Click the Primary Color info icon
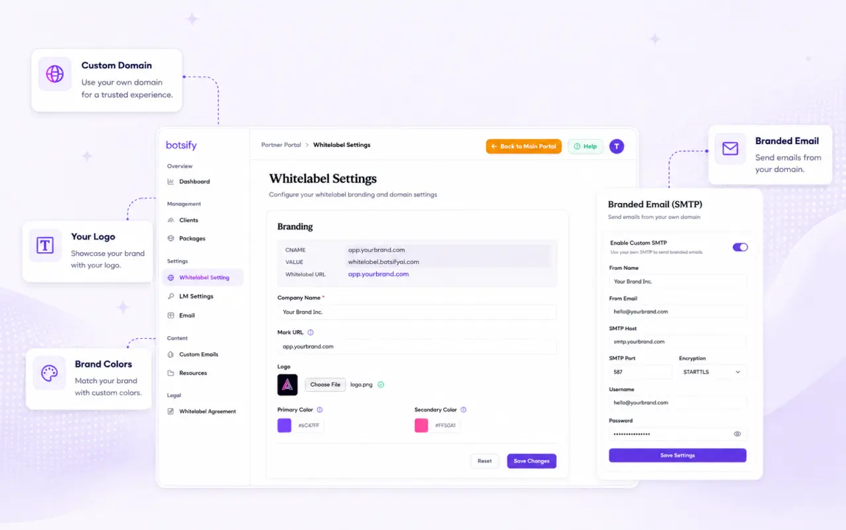Viewport: 846px width, 530px height. (x=320, y=410)
